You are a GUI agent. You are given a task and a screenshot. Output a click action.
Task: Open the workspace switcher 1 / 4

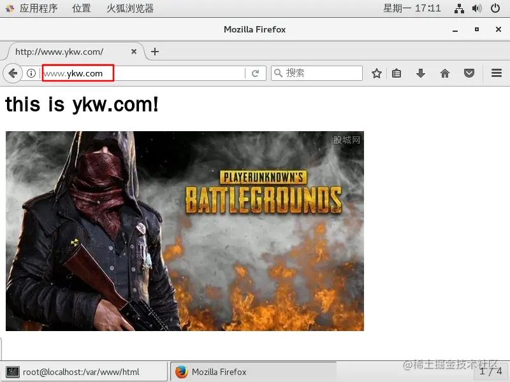click(x=491, y=371)
